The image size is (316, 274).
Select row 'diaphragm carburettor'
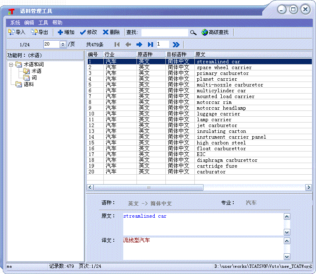pos(199,160)
